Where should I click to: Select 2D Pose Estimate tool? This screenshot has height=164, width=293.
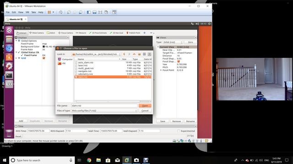(x=98, y=33)
